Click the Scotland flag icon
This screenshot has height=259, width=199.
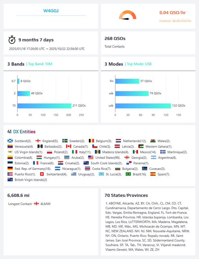point(10,141)
